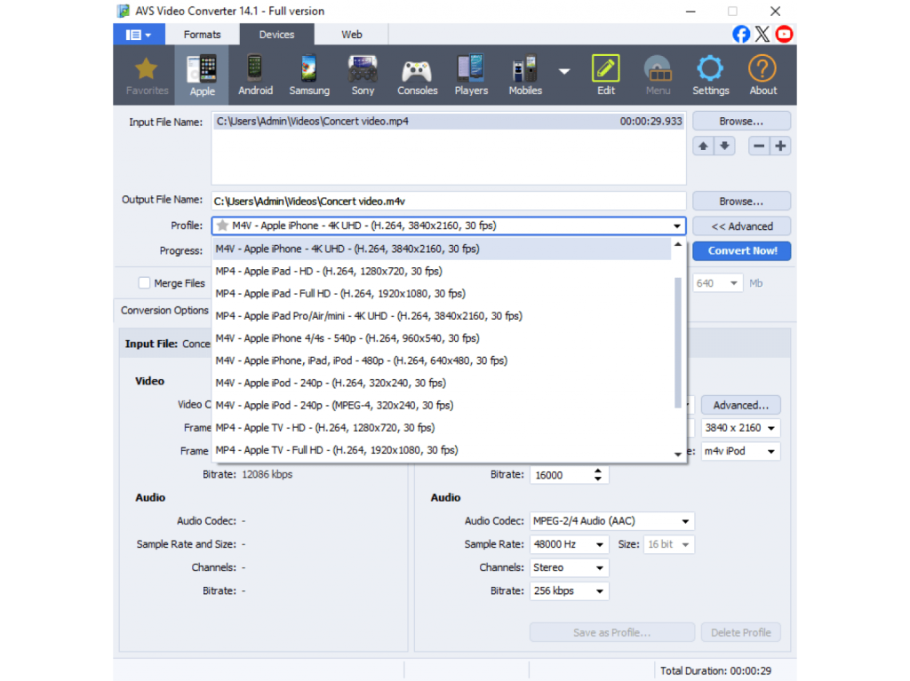Switch to the Formats tab
The height and width of the screenshot is (681, 910).
tap(202, 35)
